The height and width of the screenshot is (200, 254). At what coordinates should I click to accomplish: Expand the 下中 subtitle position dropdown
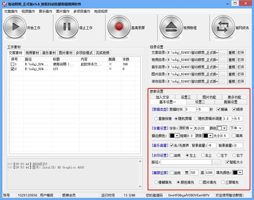click(x=236, y=128)
